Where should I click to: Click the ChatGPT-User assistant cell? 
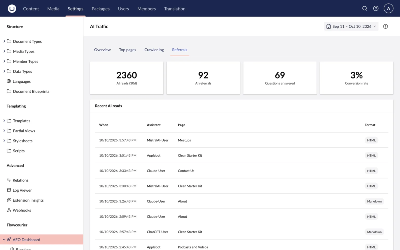157,232
